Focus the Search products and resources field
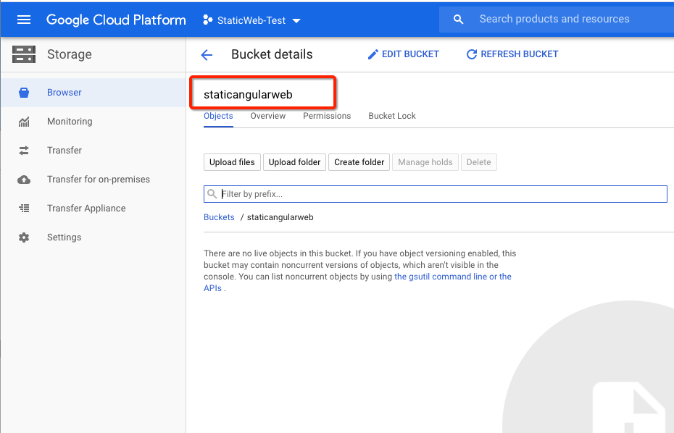This screenshot has height=433, width=674. pos(556,20)
